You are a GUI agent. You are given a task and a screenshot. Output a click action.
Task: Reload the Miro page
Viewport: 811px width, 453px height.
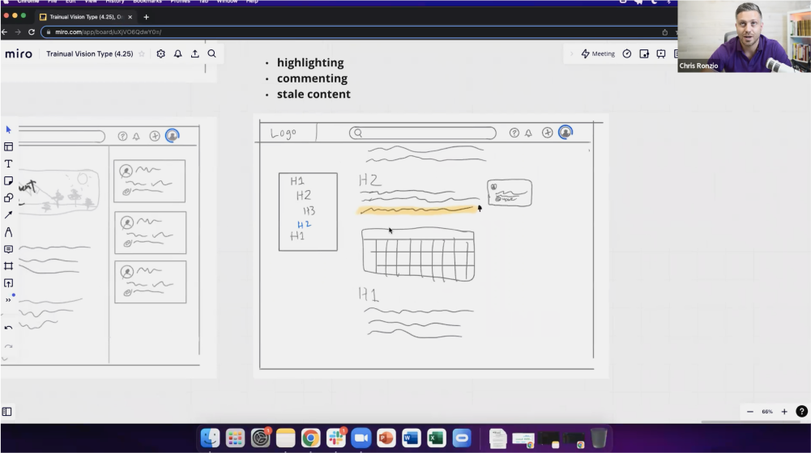(32, 32)
